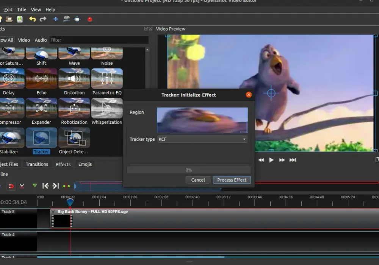Click the blue playhead marker on the ruler
This screenshot has width=379, height=265.
pyautogui.click(x=70, y=202)
